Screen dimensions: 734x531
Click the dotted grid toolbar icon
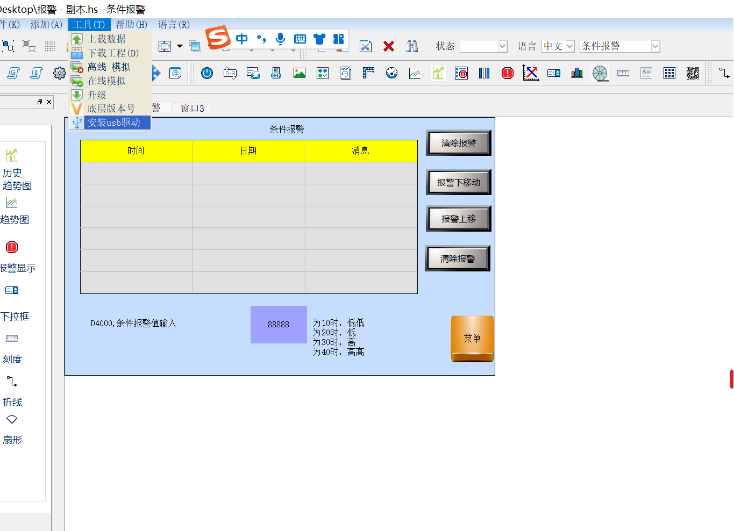click(x=50, y=46)
